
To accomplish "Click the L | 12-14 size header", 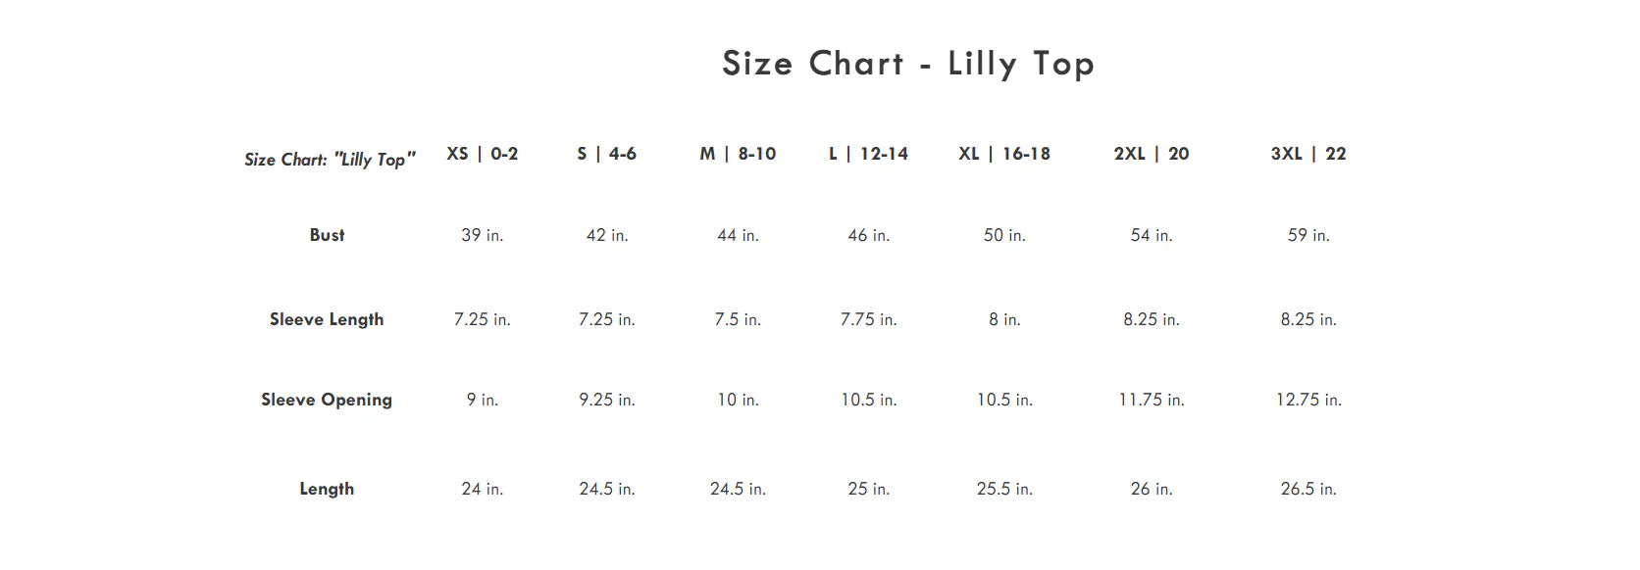I will (868, 154).
